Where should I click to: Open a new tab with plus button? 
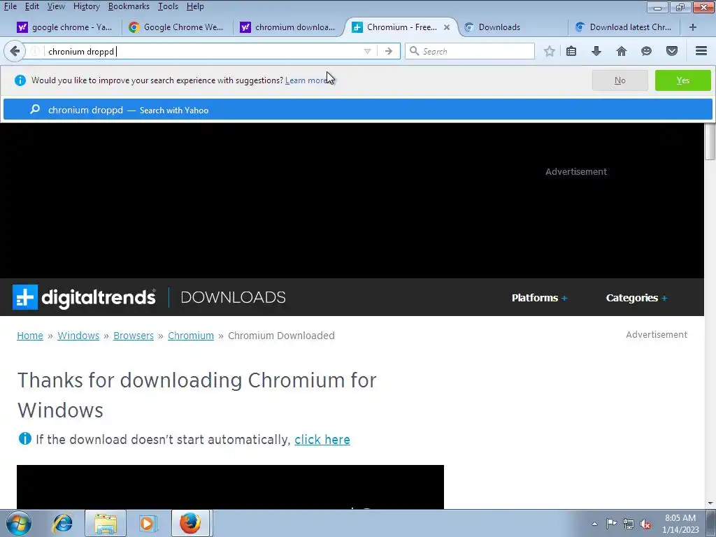coord(693,27)
